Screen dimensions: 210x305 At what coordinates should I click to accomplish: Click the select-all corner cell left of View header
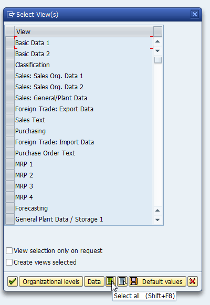[x=10, y=31]
